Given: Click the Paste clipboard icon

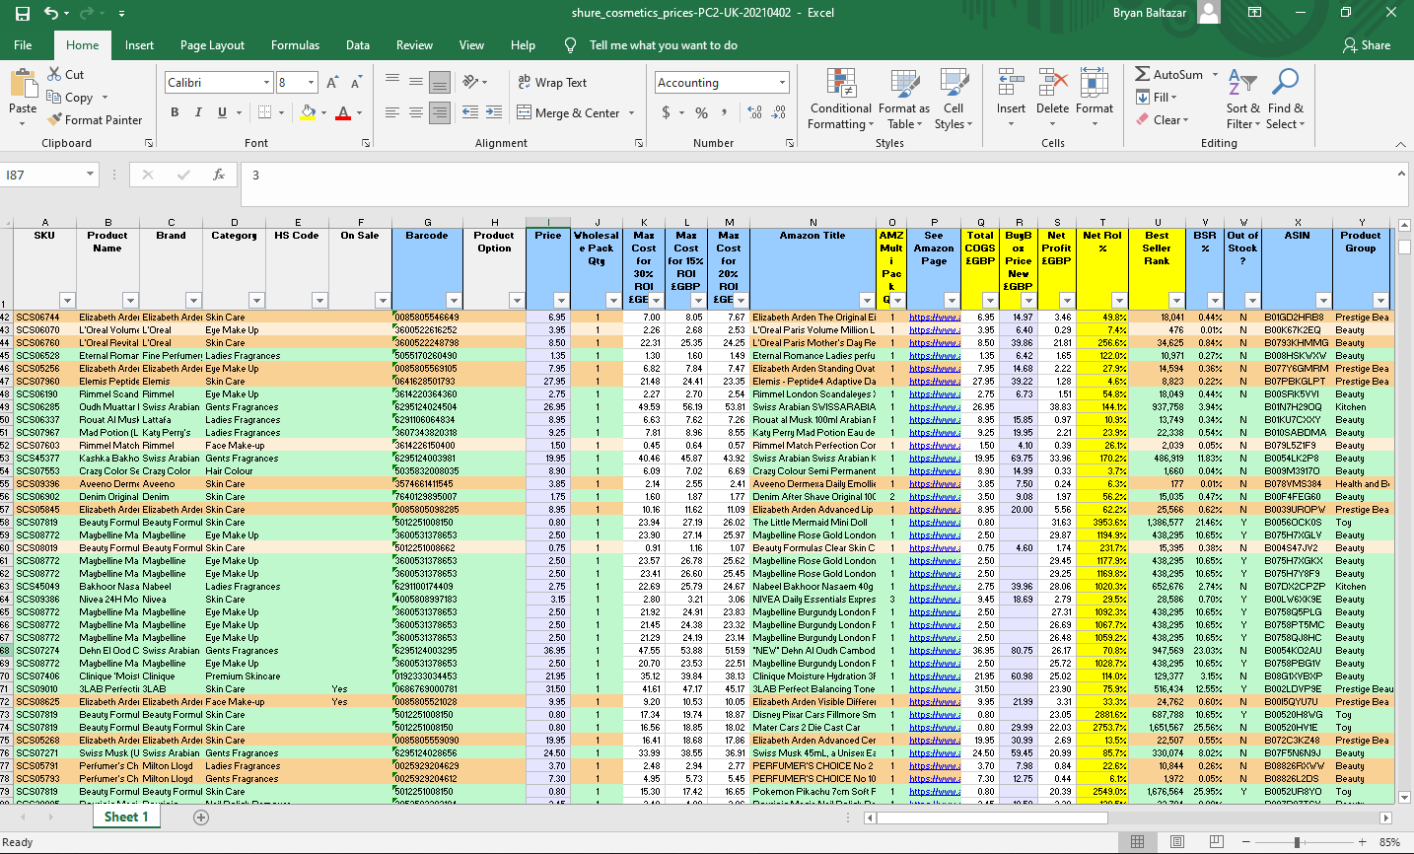Looking at the screenshot, I should (x=23, y=83).
